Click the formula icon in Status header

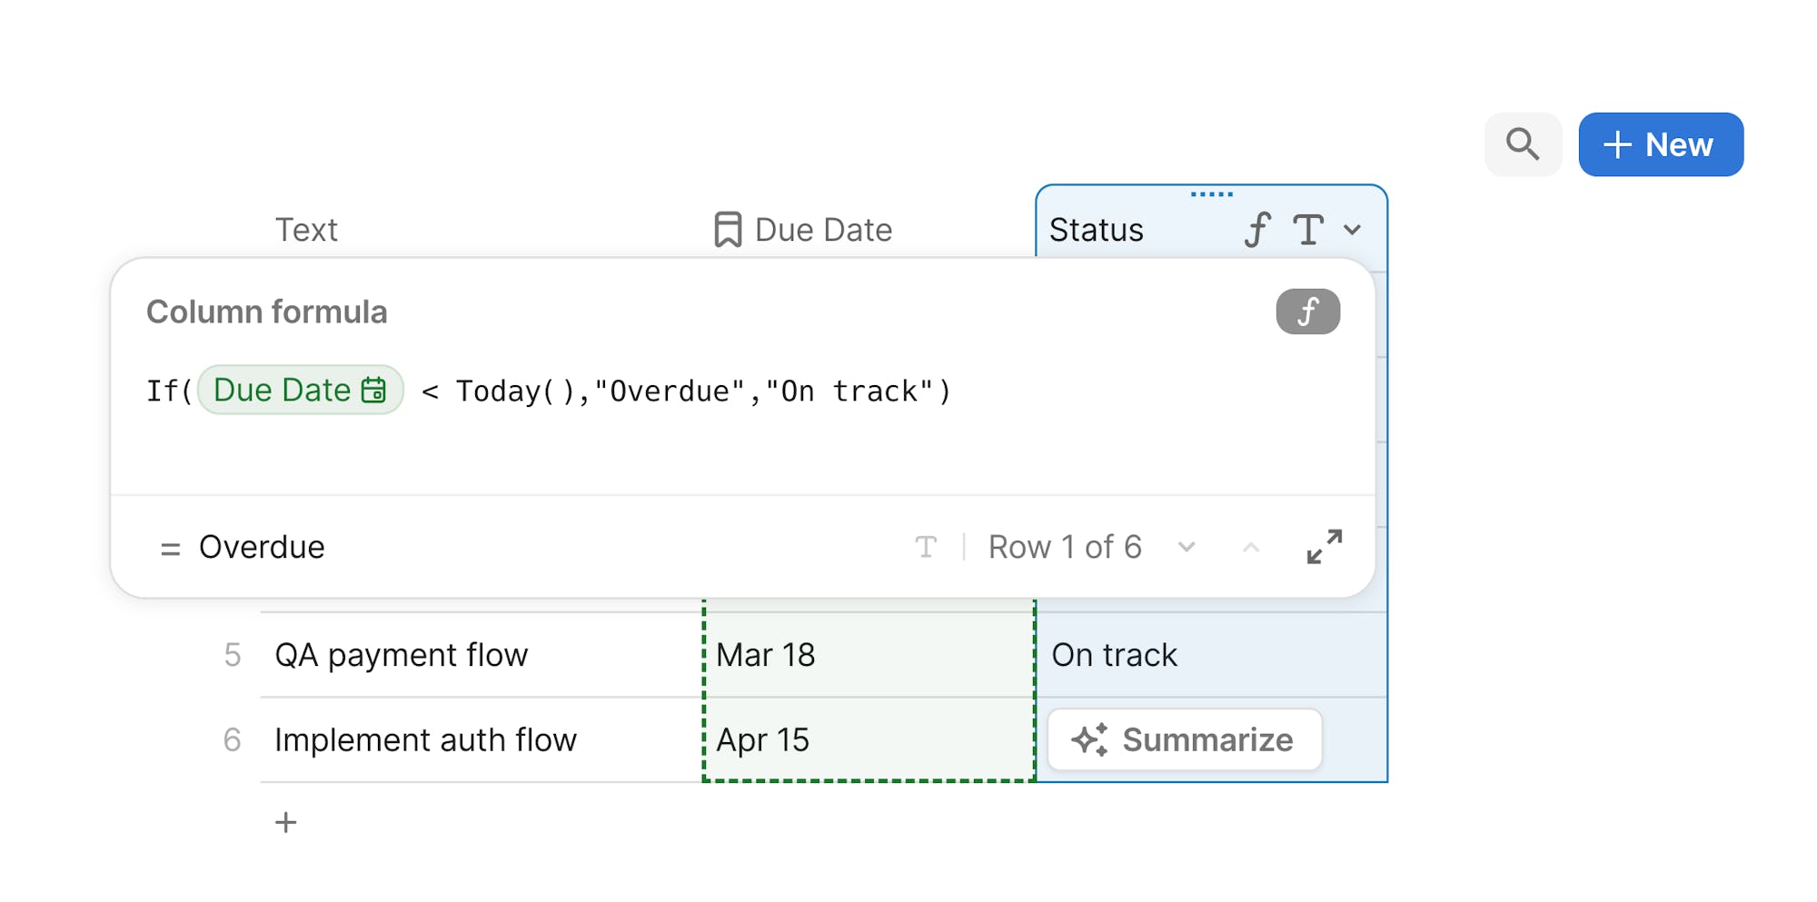point(1257,230)
